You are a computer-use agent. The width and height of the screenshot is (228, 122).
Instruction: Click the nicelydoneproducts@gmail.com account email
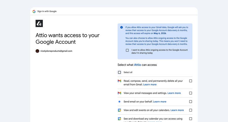point(56,51)
